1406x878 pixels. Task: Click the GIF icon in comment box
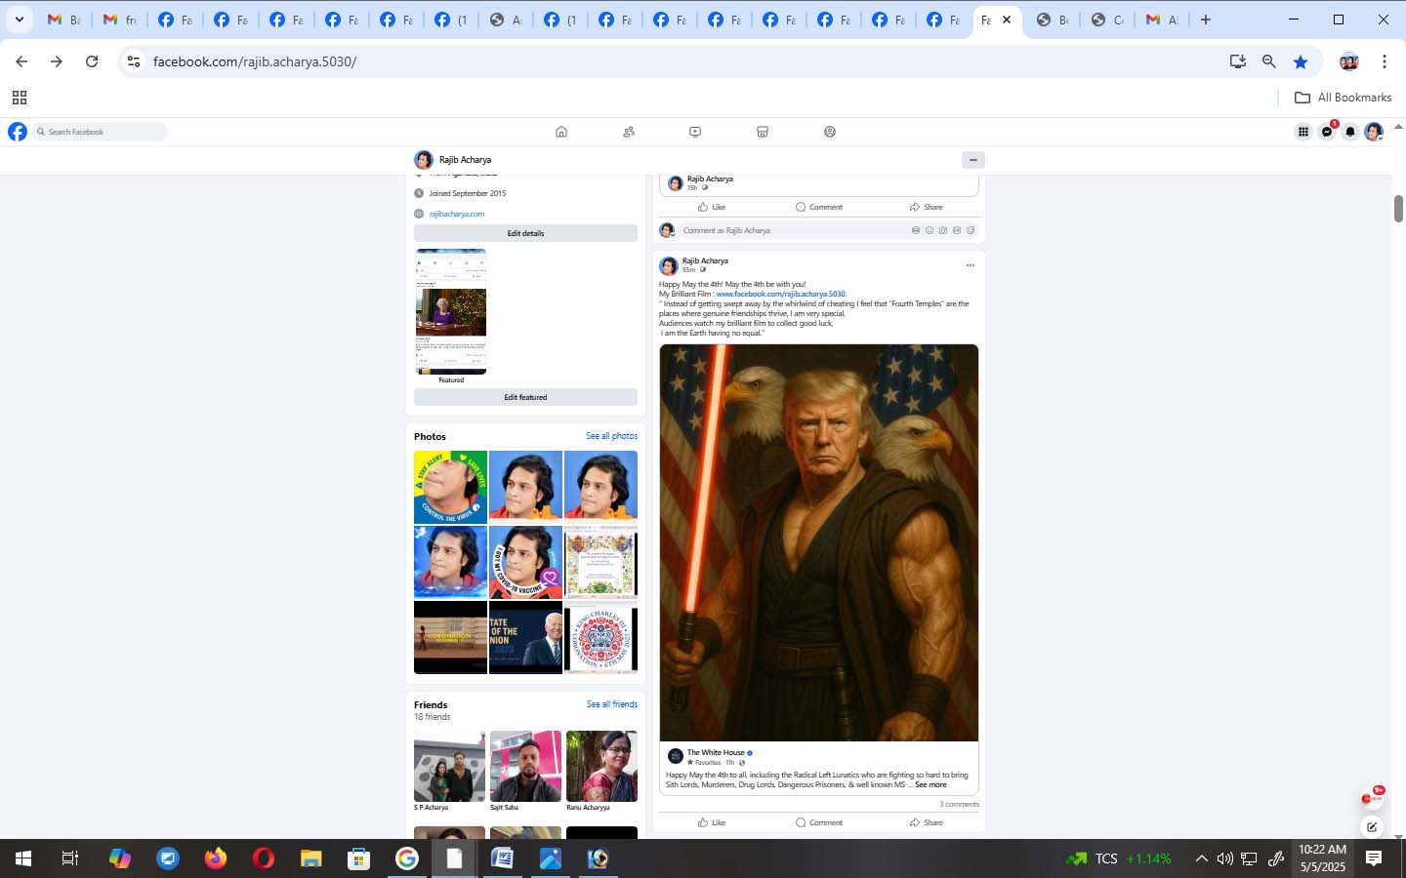[957, 230]
